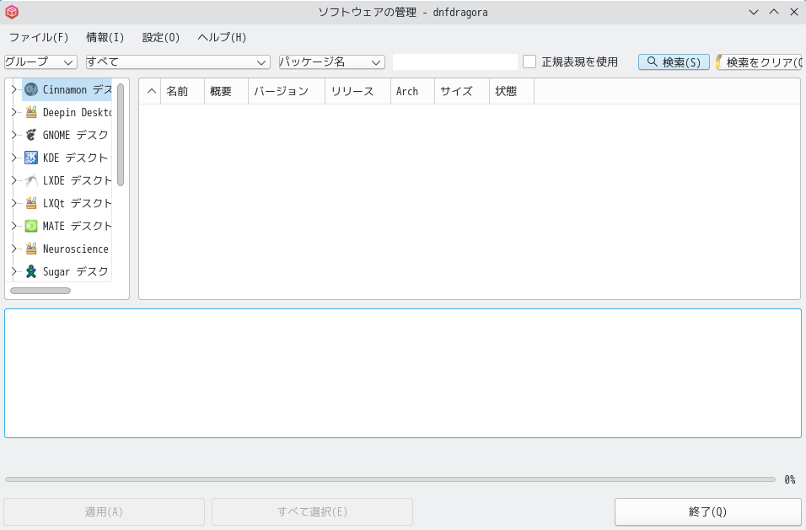Sort by the 概要 column header
Image resolution: width=806 pixels, height=530 pixels.
(x=226, y=91)
